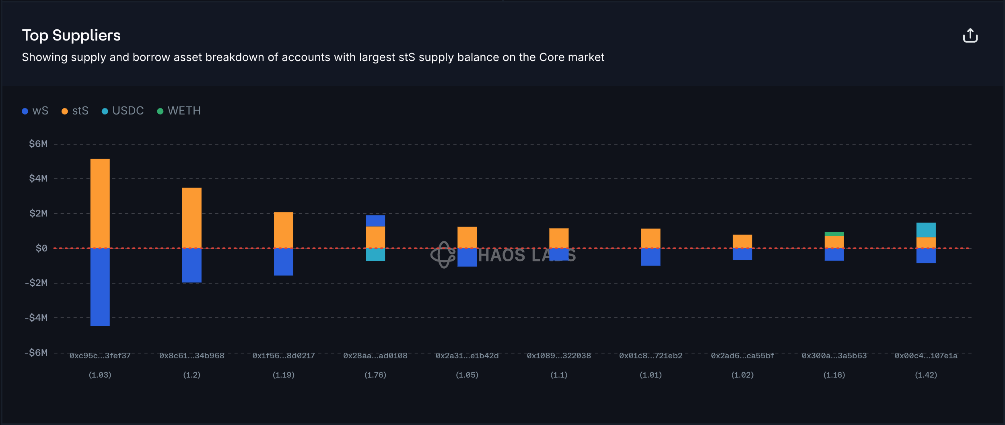Click the blue wS segment above 0x28aa...ad0108

(x=375, y=221)
